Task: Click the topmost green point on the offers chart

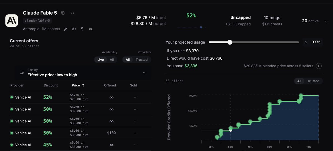Action: pyautogui.click(x=301, y=96)
